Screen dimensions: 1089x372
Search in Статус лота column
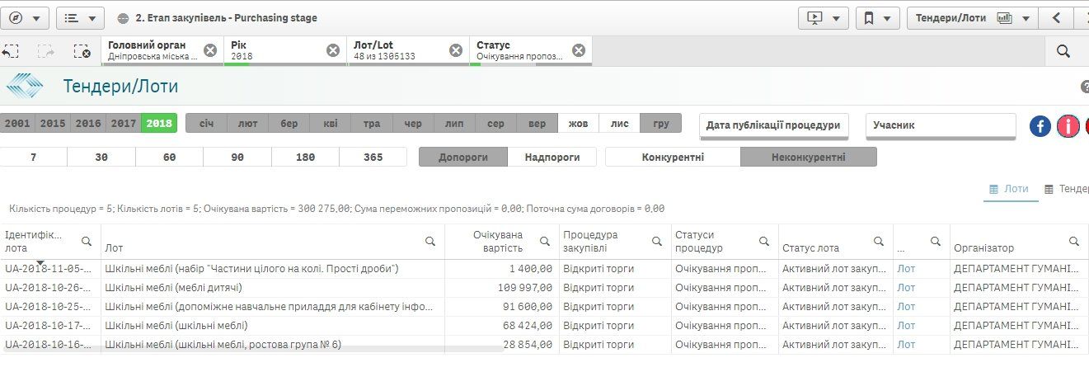pos(879,241)
